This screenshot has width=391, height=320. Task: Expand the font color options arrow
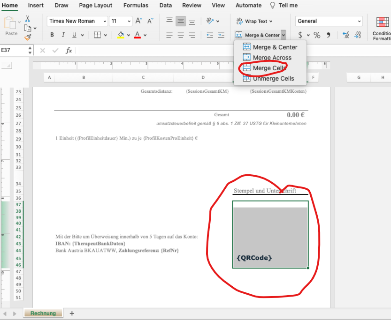click(x=145, y=35)
